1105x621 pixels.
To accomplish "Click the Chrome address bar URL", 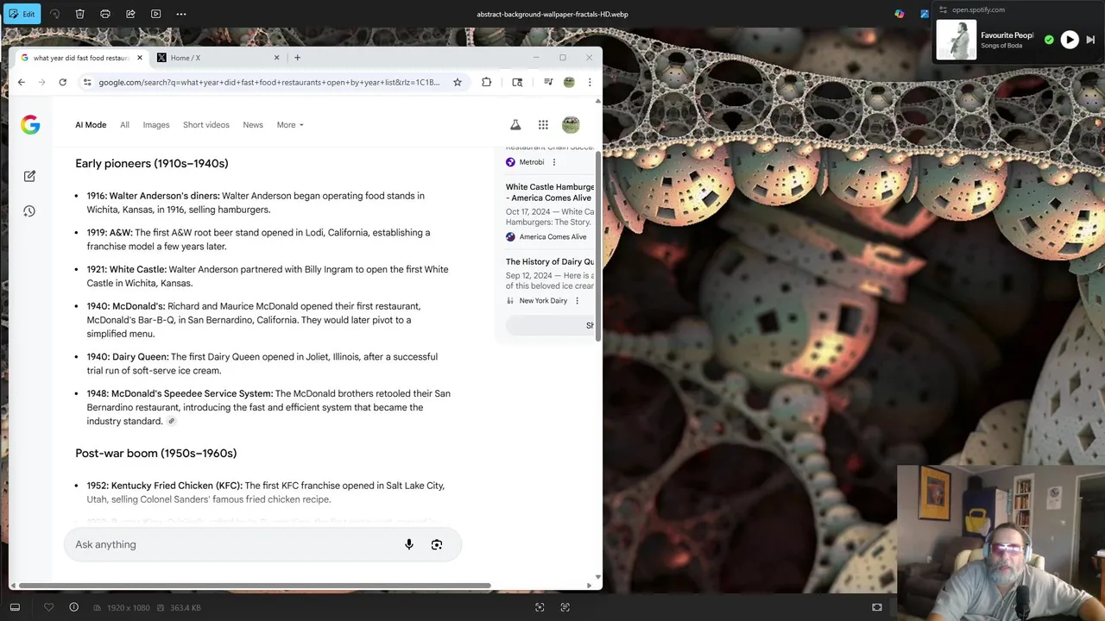I will [x=268, y=82].
